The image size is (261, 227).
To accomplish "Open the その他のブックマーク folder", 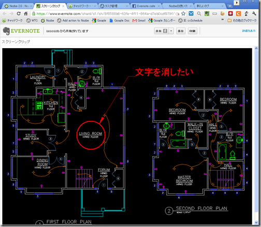I will pyautogui.click(x=242, y=21).
